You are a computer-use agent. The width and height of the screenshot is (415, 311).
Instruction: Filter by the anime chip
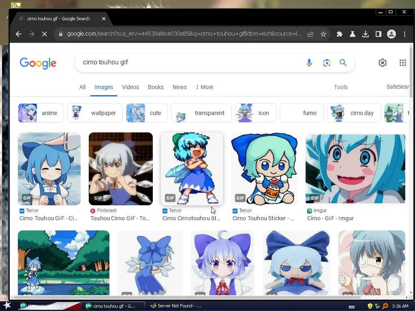[x=41, y=113]
